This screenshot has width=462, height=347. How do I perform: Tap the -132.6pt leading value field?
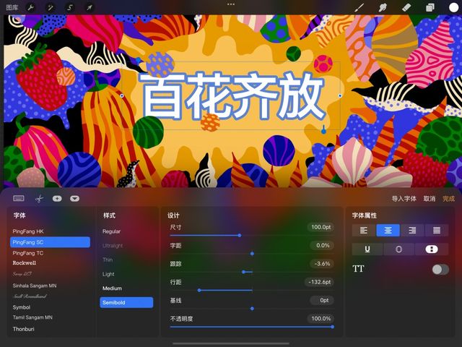point(319,282)
